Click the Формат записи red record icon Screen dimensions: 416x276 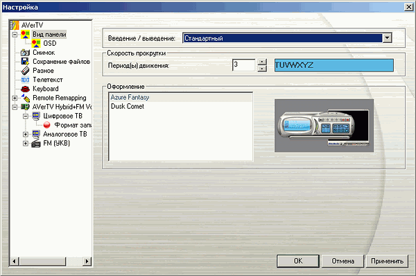(46, 125)
